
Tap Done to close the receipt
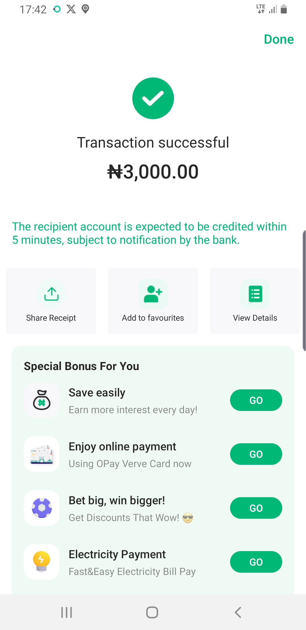tap(279, 39)
